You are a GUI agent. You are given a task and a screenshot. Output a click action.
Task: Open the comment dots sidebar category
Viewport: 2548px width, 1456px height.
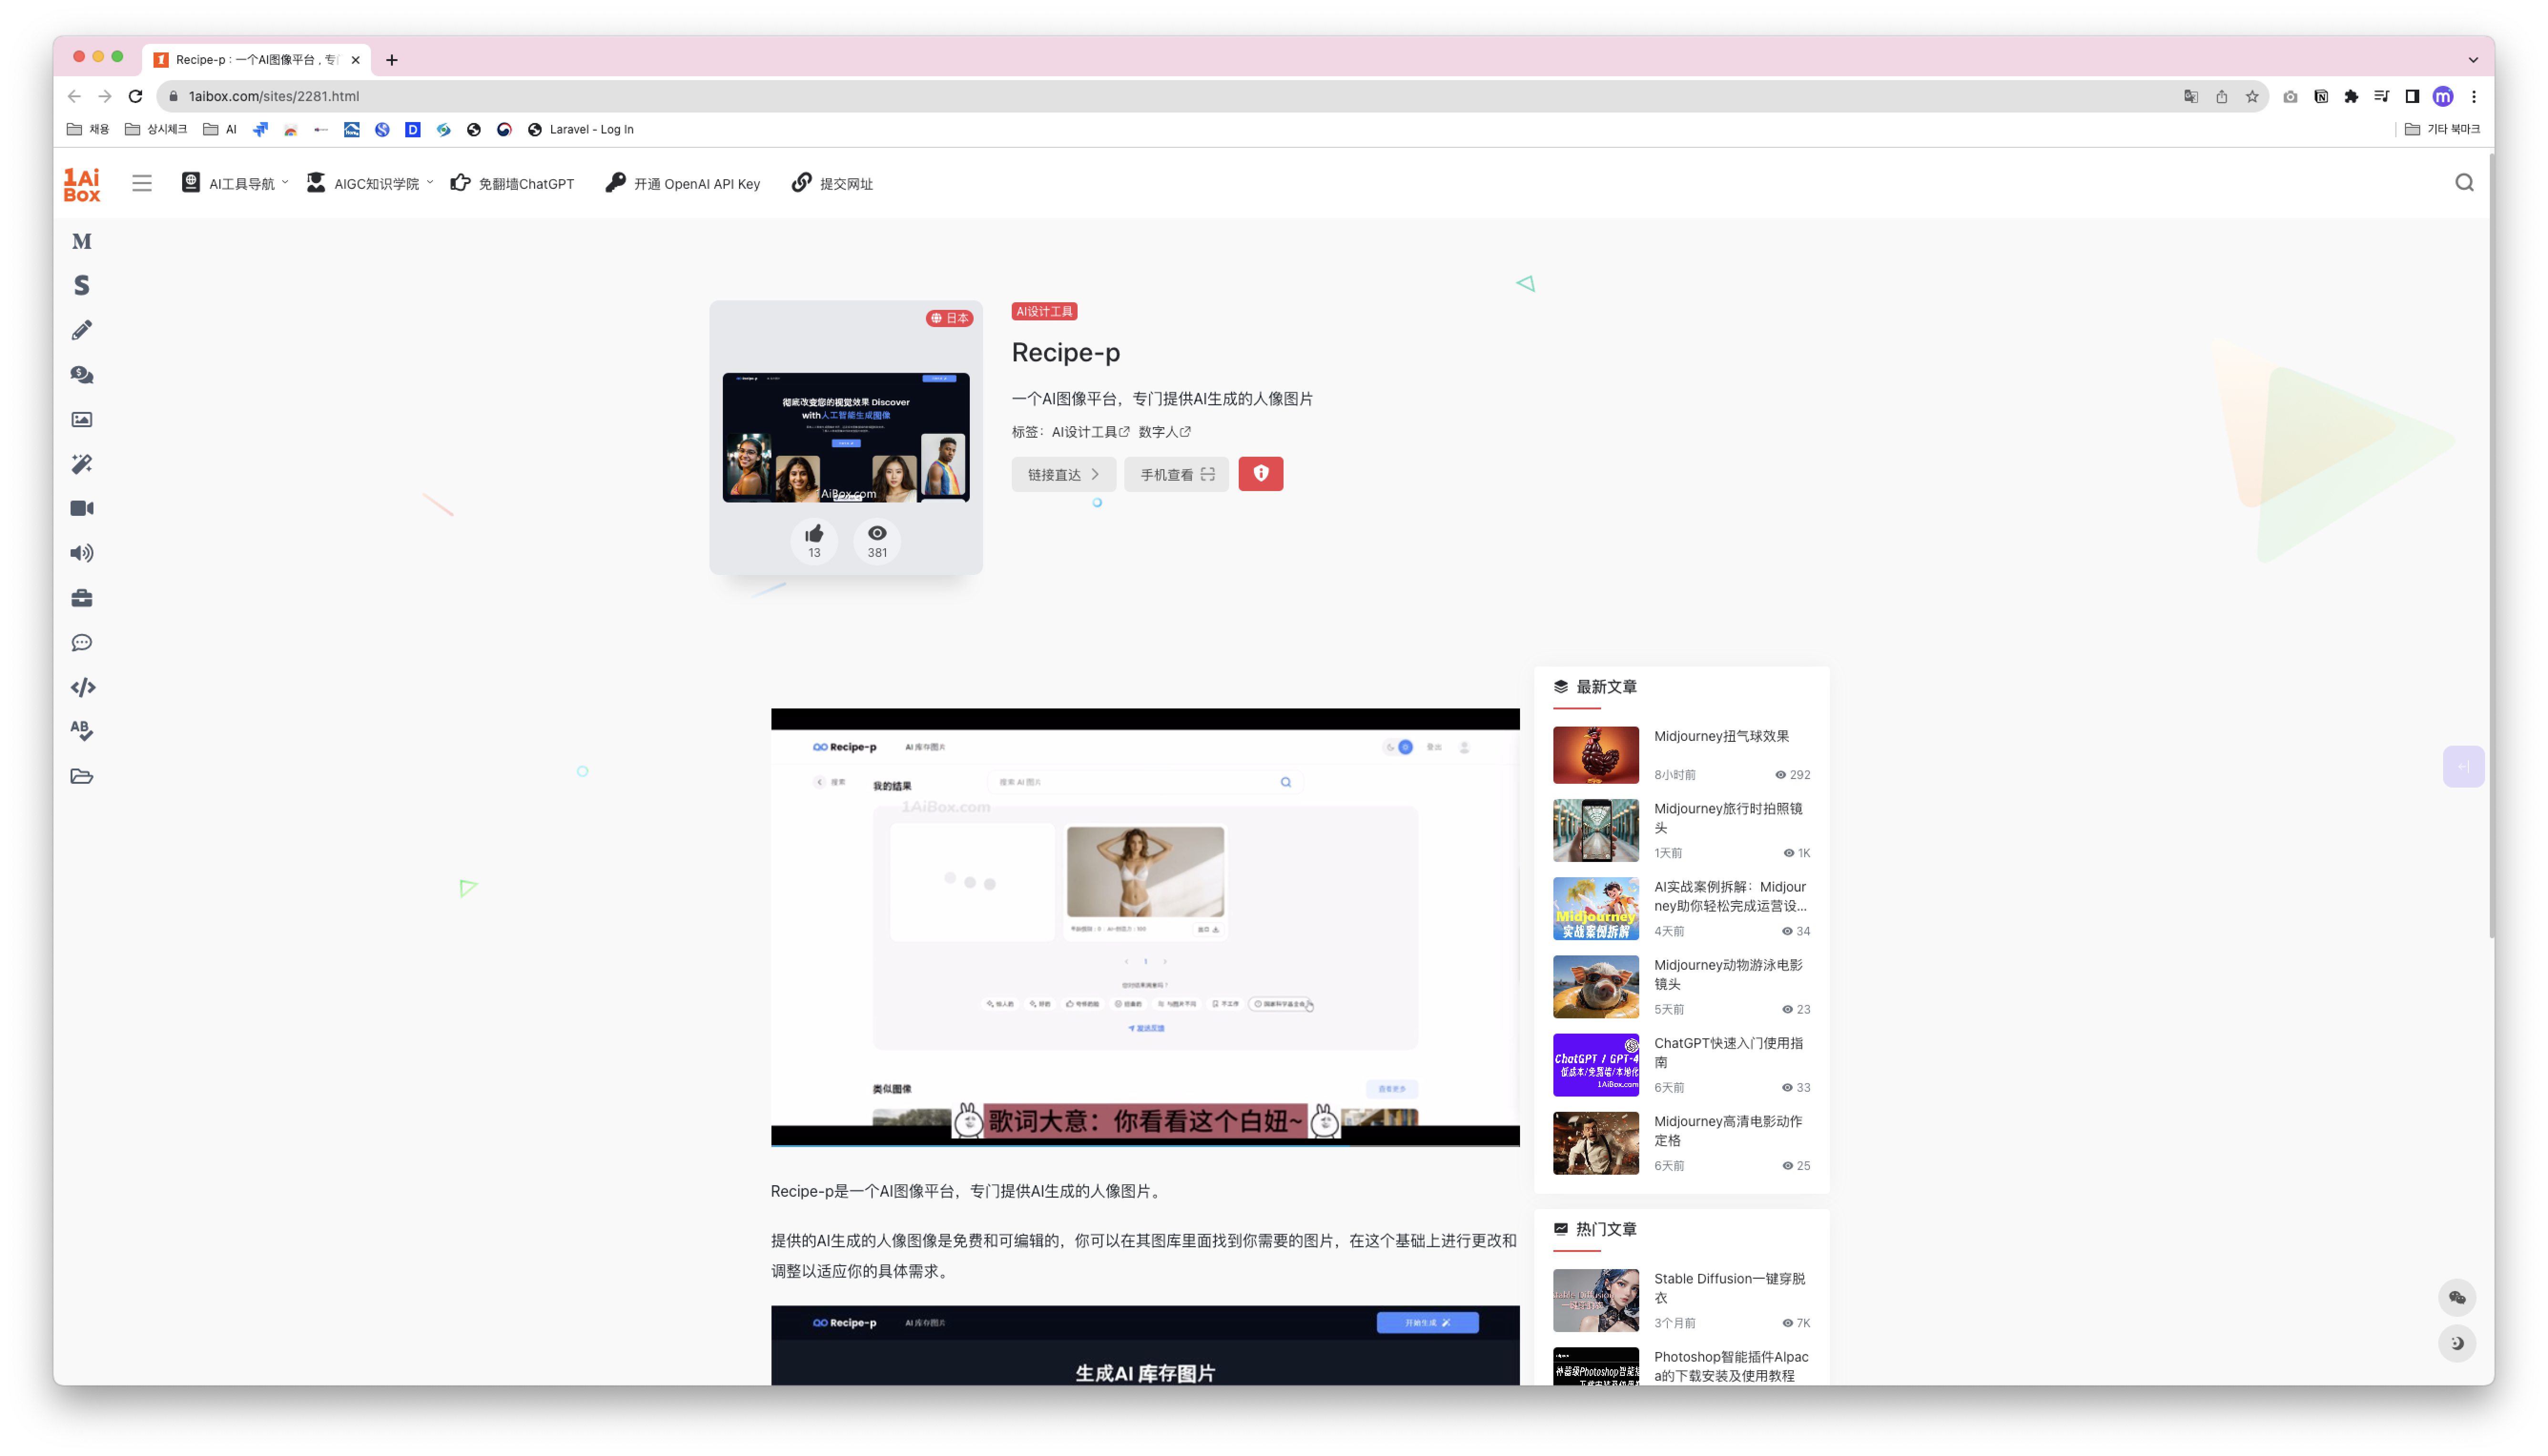[x=82, y=643]
